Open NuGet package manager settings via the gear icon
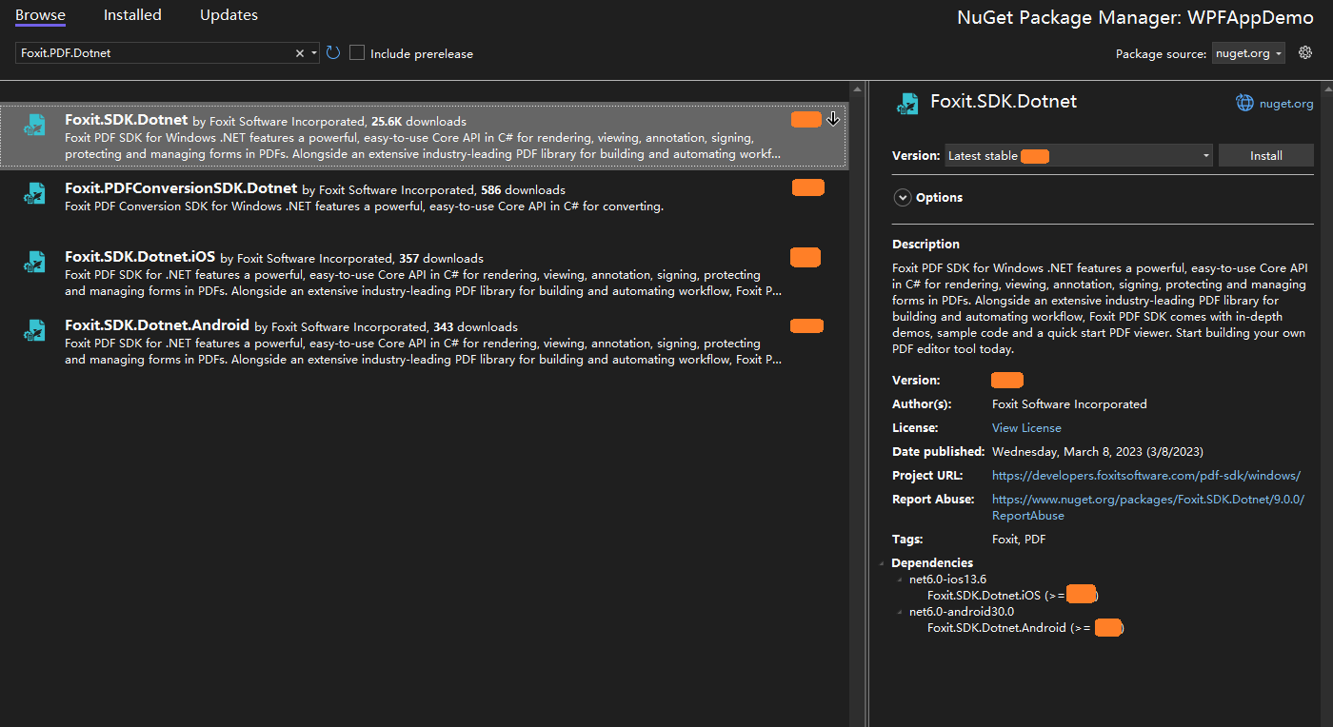 (x=1304, y=52)
